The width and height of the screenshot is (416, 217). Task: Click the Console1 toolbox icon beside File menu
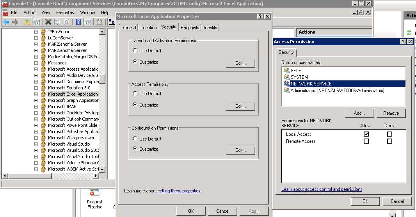coord(5,12)
